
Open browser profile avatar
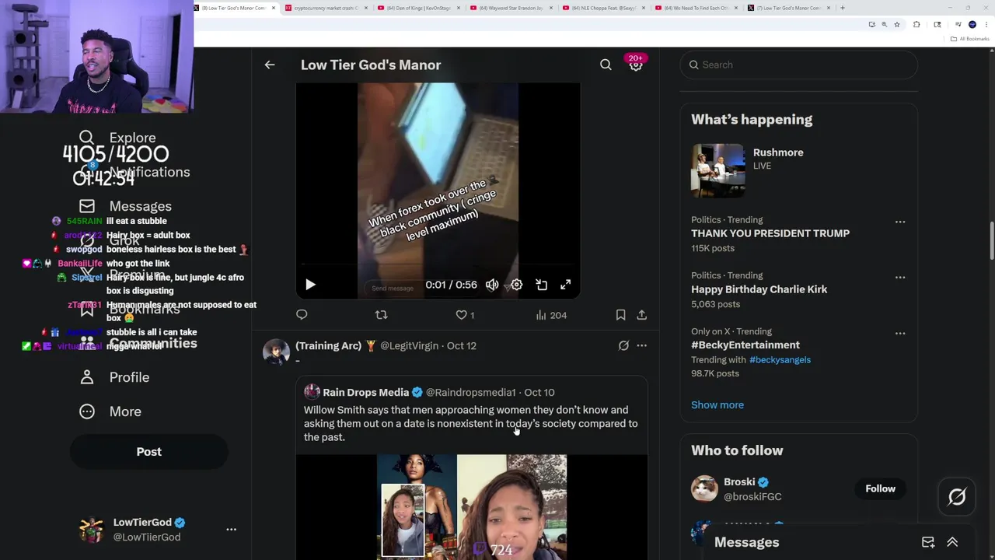(x=972, y=24)
